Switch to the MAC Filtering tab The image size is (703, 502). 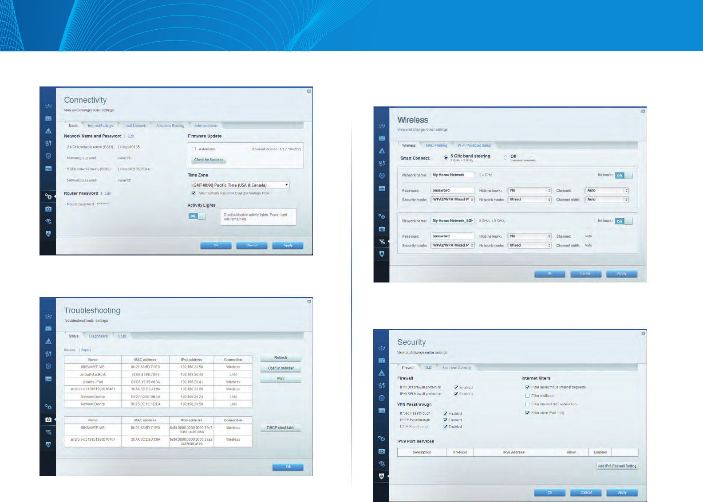[436, 145]
